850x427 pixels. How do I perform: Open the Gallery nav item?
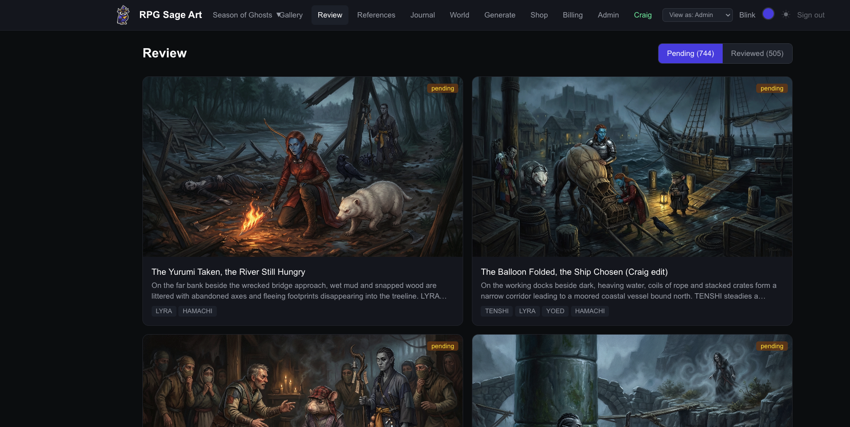[x=292, y=15]
